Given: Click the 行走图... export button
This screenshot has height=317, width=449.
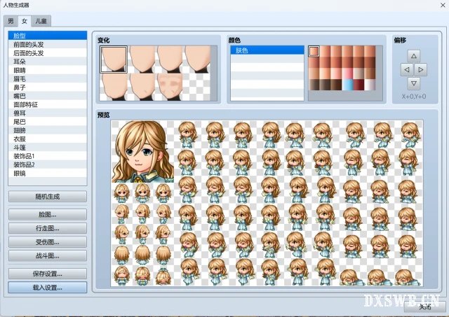Looking at the screenshot, I should tap(47, 228).
